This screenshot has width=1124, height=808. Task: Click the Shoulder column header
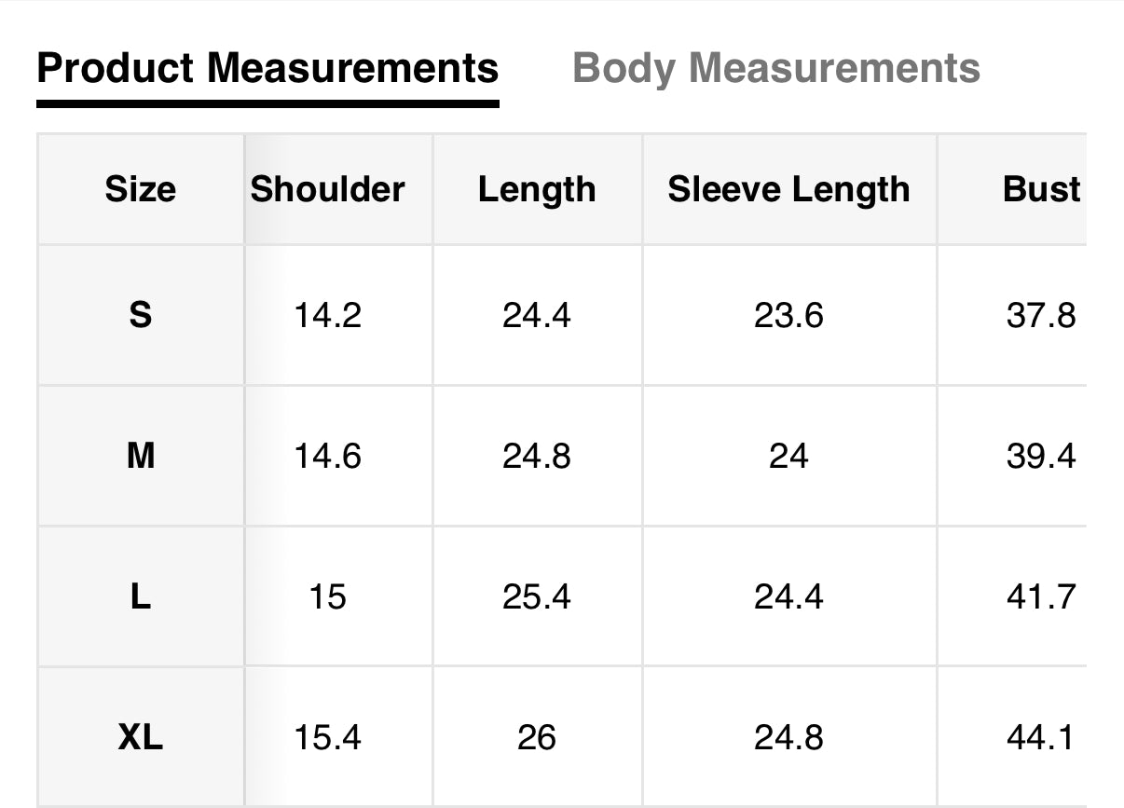point(328,189)
